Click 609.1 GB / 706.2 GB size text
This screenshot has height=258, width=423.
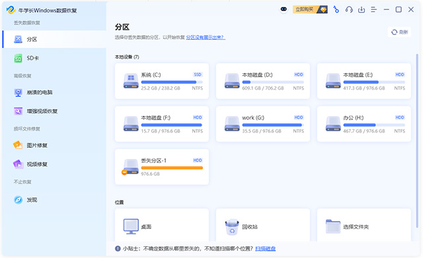[263, 88]
